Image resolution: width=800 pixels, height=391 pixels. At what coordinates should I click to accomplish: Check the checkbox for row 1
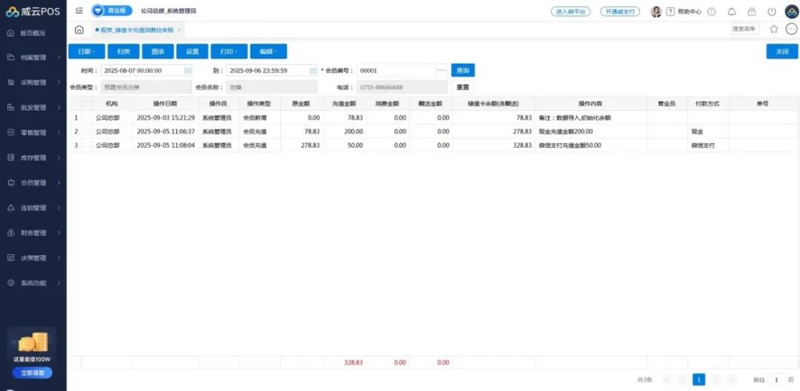(88, 118)
